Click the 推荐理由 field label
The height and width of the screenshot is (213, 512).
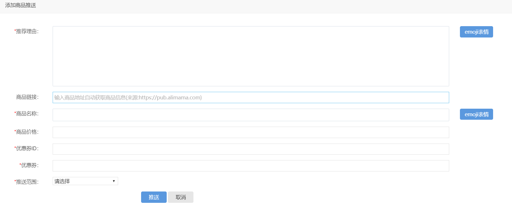coord(27,31)
